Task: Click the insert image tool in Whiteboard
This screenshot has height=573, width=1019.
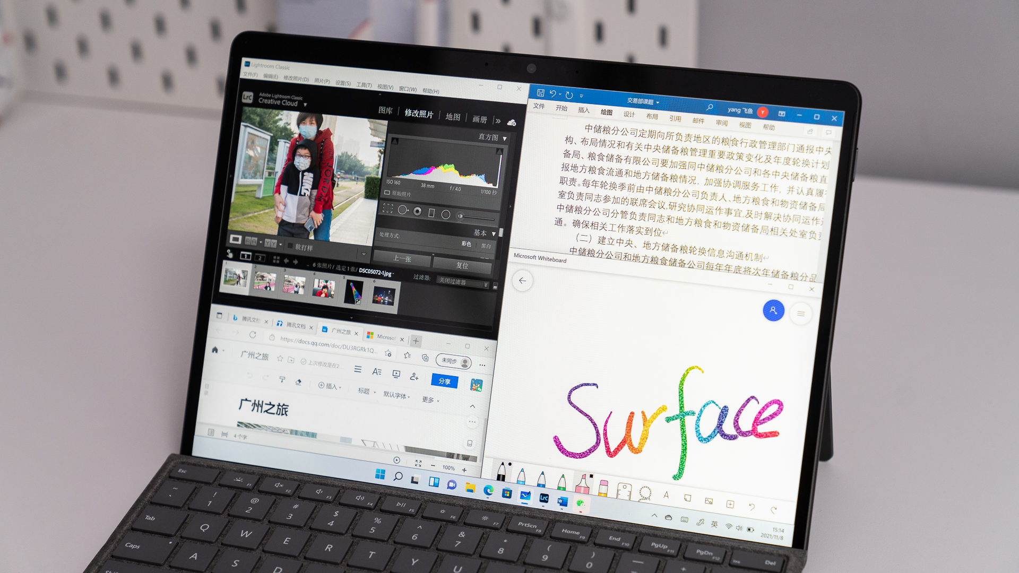Action: pyautogui.click(x=709, y=500)
